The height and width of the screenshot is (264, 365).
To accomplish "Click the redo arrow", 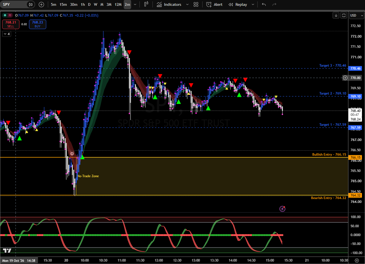I will pos(274,5).
